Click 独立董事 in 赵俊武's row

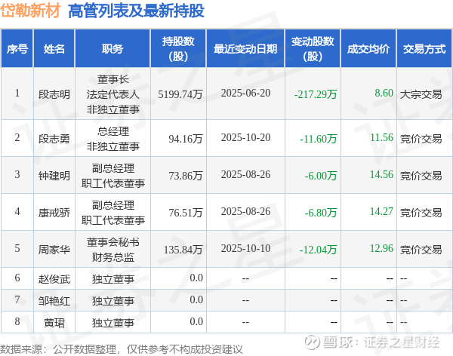coord(112,279)
